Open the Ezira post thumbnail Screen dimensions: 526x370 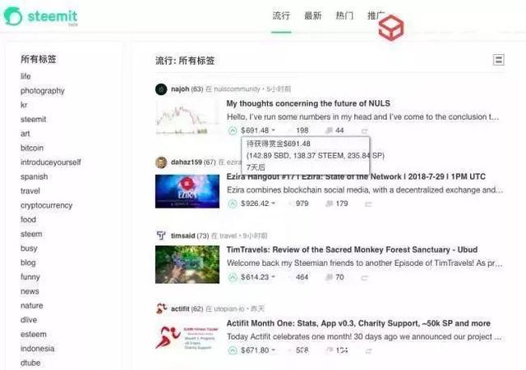pos(187,191)
